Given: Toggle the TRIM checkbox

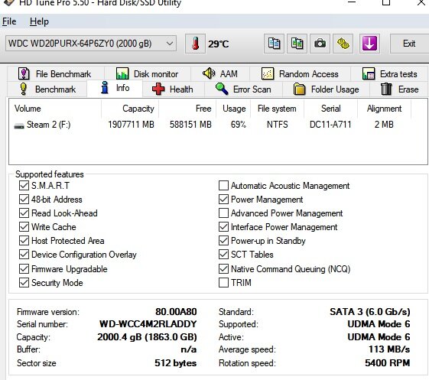Looking at the screenshot, I should [x=223, y=283].
